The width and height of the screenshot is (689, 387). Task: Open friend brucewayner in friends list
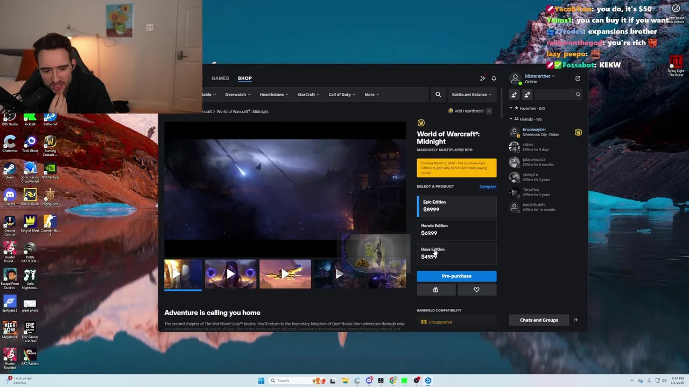point(545,132)
